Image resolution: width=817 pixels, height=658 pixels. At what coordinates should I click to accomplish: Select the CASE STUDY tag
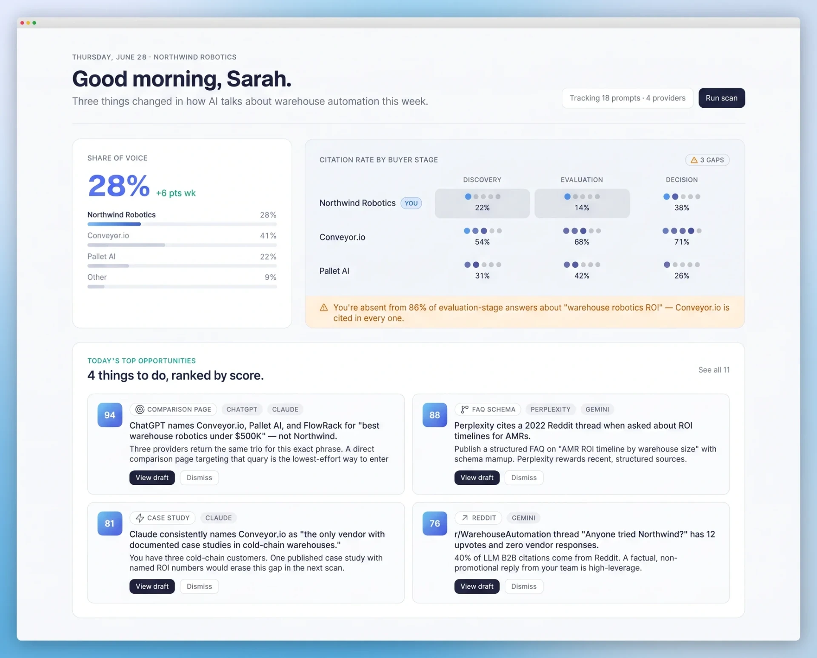(163, 518)
